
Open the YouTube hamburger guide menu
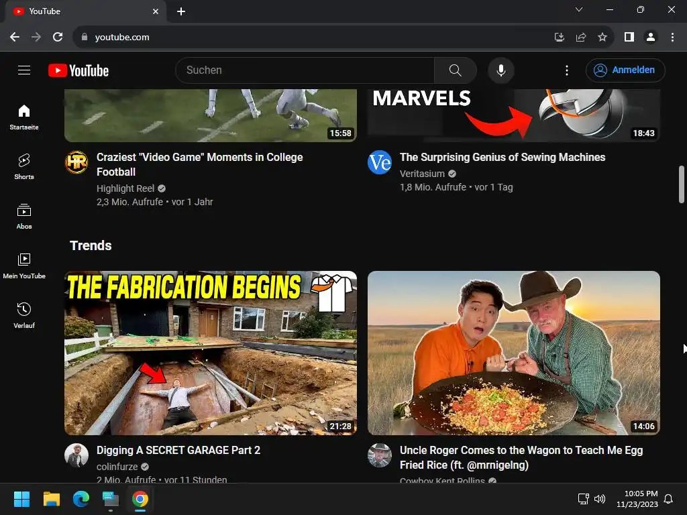(24, 70)
